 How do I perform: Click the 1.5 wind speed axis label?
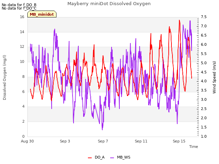click(204, 127)
